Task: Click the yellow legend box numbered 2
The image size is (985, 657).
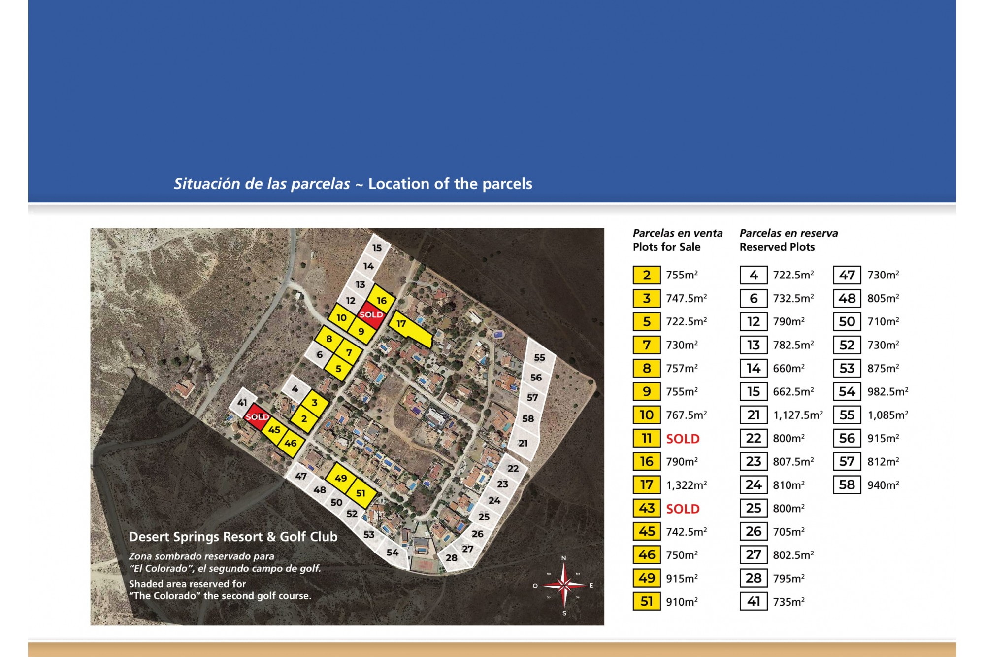Action: point(647,275)
